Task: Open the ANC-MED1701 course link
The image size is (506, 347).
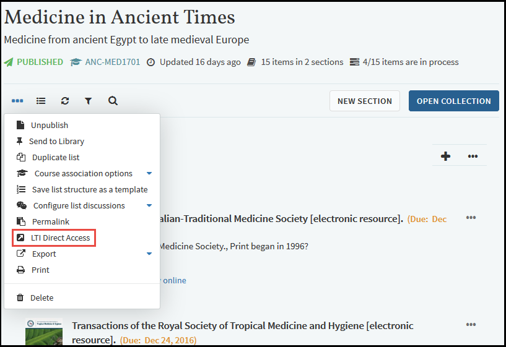Action: pyautogui.click(x=112, y=62)
